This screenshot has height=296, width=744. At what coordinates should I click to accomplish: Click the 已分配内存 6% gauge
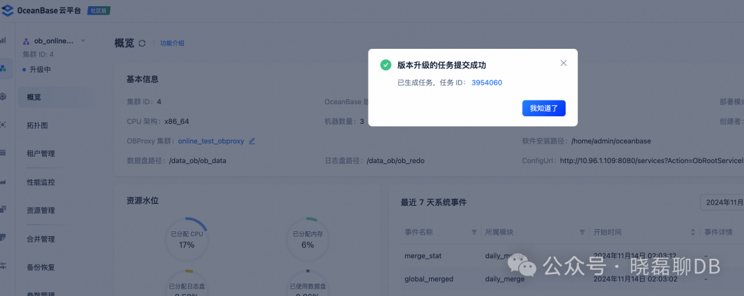point(307,239)
